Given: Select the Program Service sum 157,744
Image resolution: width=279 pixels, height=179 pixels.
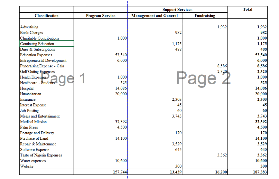Looking at the screenshot, I should coord(101,172).
